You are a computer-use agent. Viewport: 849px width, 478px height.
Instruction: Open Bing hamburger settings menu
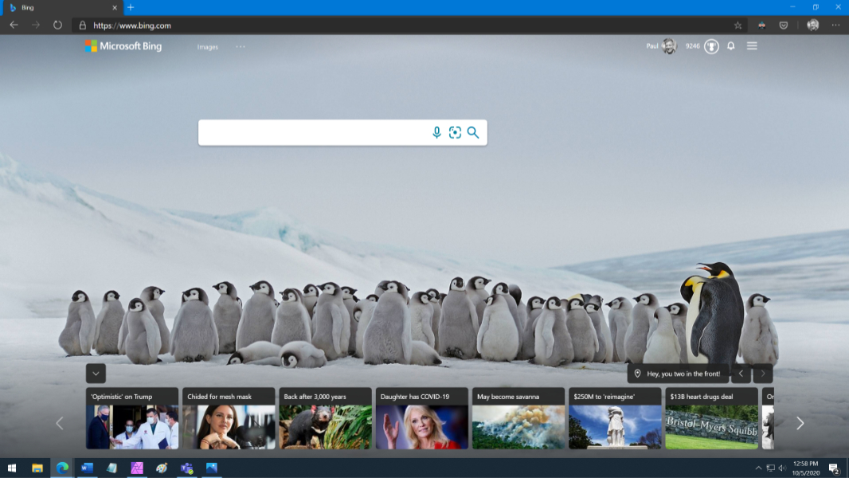pos(752,46)
